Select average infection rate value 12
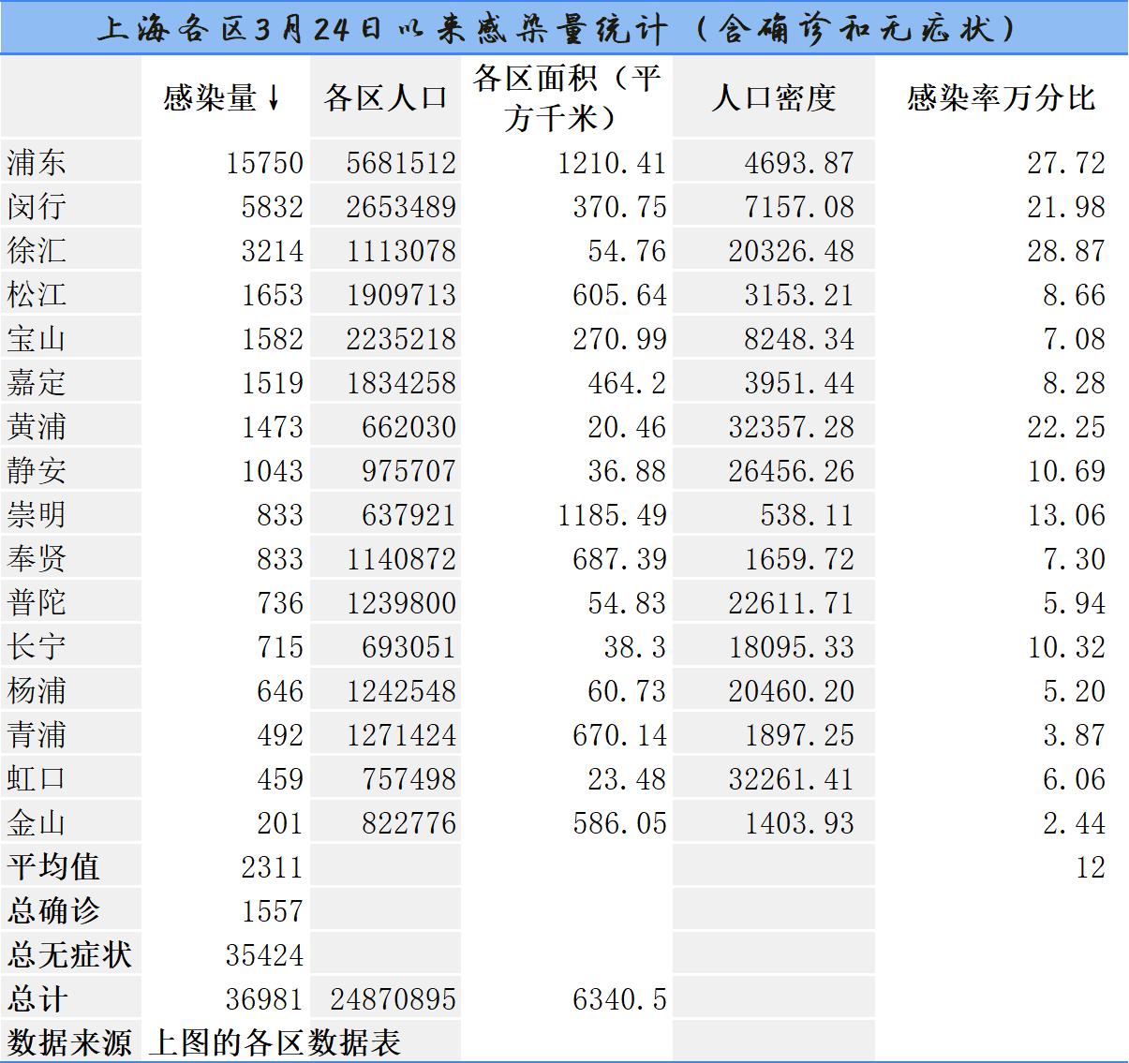Viewport: 1129px width, 1063px height. click(x=1091, y=867)
